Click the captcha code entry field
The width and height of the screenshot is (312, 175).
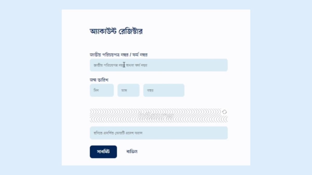tap(159, 133)
